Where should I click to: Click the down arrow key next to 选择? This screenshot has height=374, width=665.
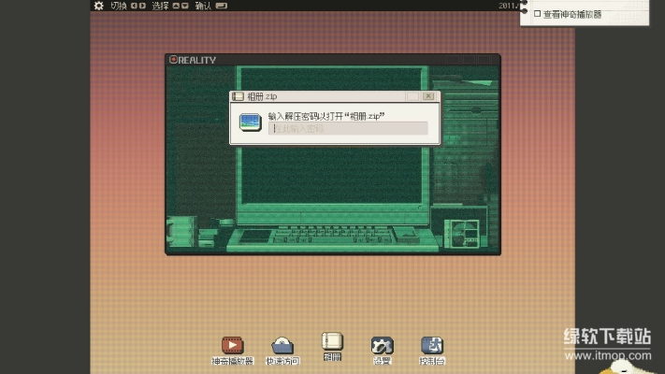[x=185, y=6]
